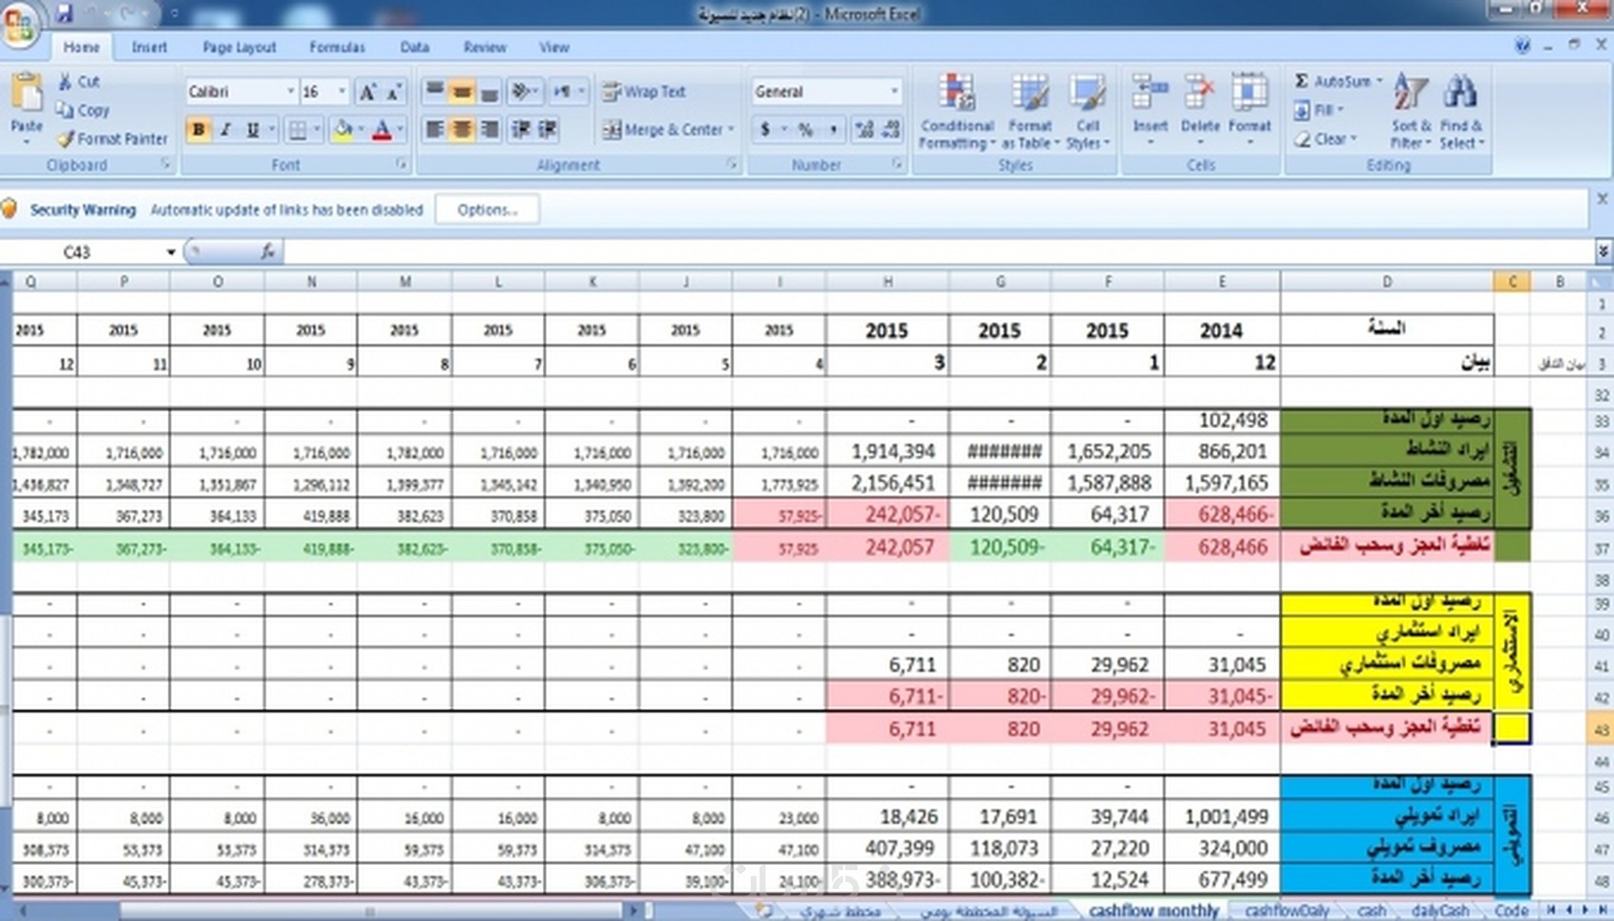
Task: Click the Office round button
Action: click(x=20, y=24)
